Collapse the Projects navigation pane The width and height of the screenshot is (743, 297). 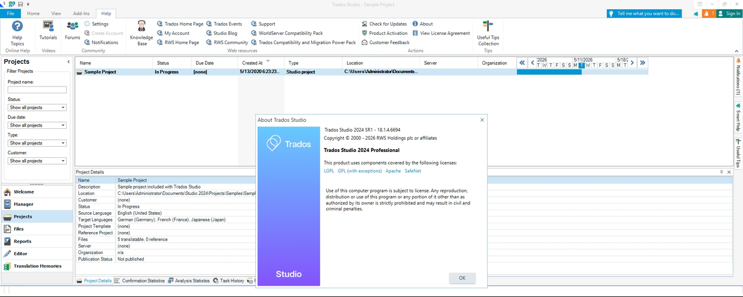(68, 61)
